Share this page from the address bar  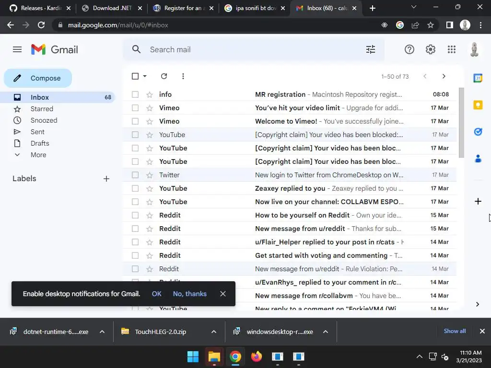coord(415,25)
